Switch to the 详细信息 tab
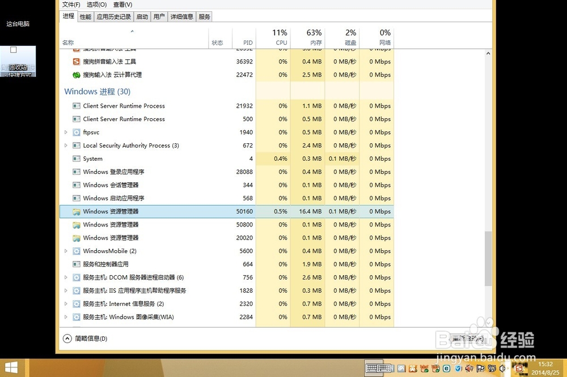The image size is (567, 377). click(182, 17)
